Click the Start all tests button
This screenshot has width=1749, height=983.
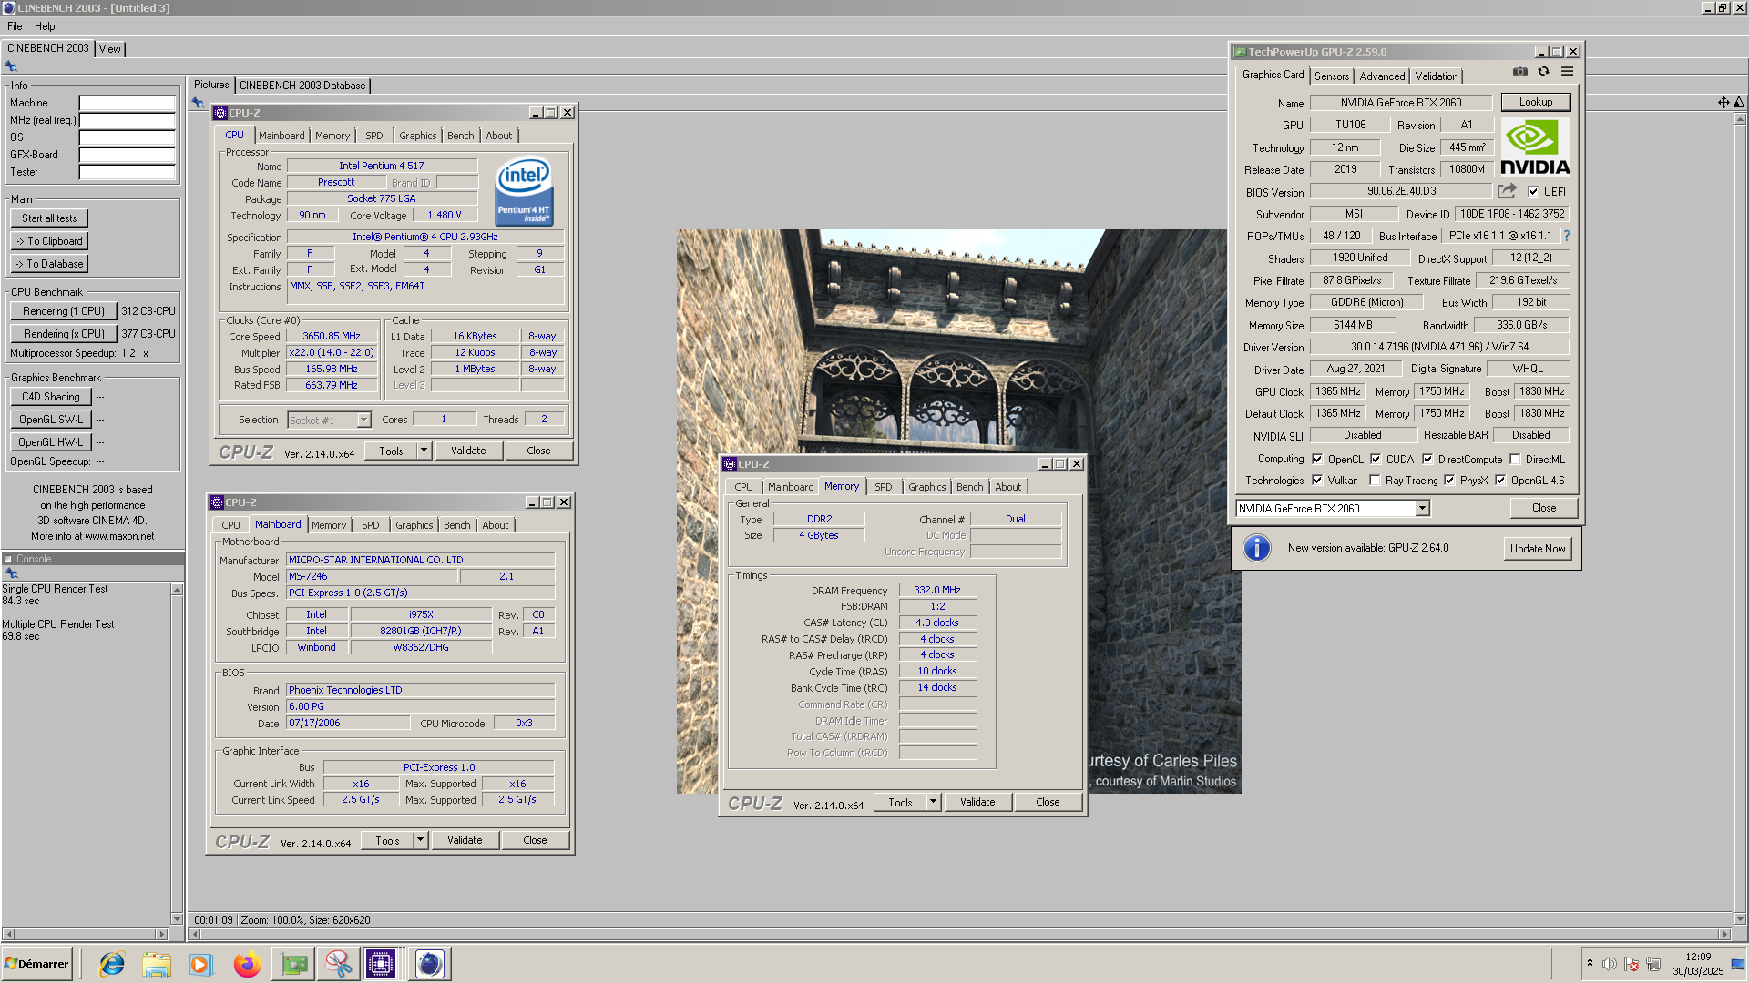coord(49,218)
